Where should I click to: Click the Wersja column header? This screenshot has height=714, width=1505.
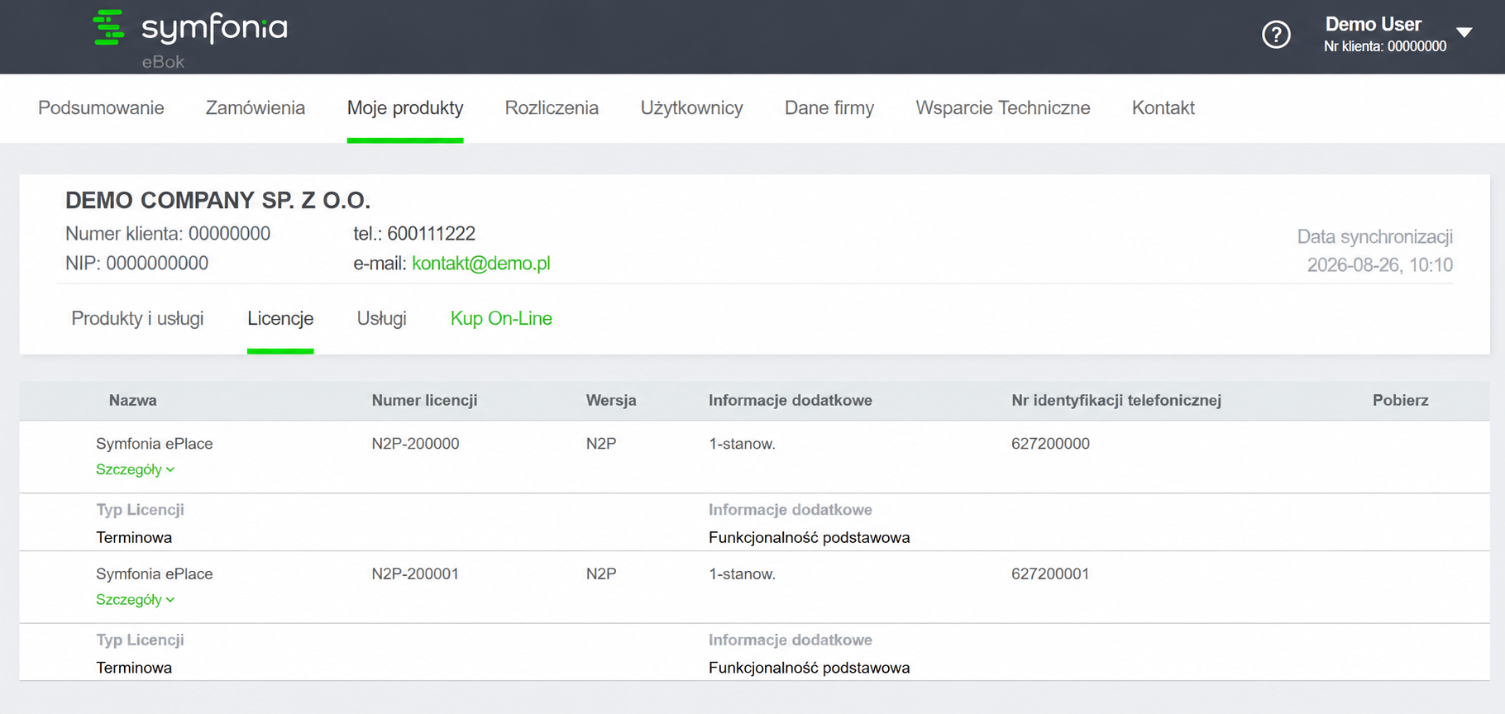(611, 401)
